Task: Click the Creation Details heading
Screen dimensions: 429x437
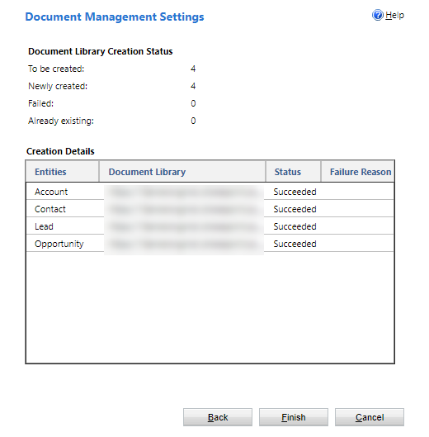Action: point(60,151)
